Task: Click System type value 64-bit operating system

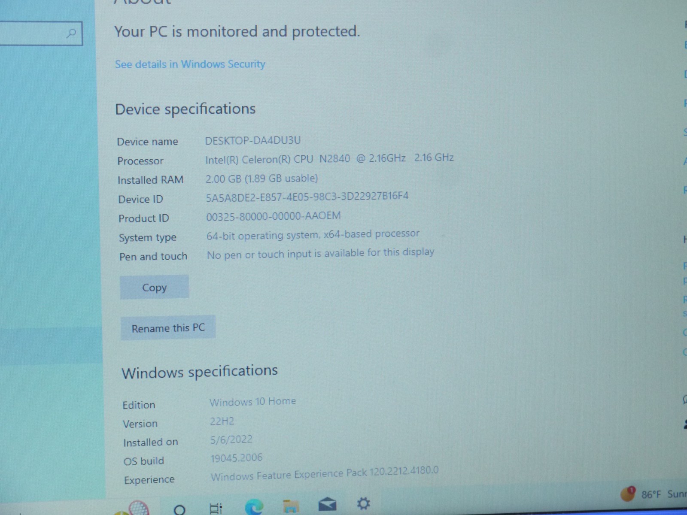Action: [313, 235]
